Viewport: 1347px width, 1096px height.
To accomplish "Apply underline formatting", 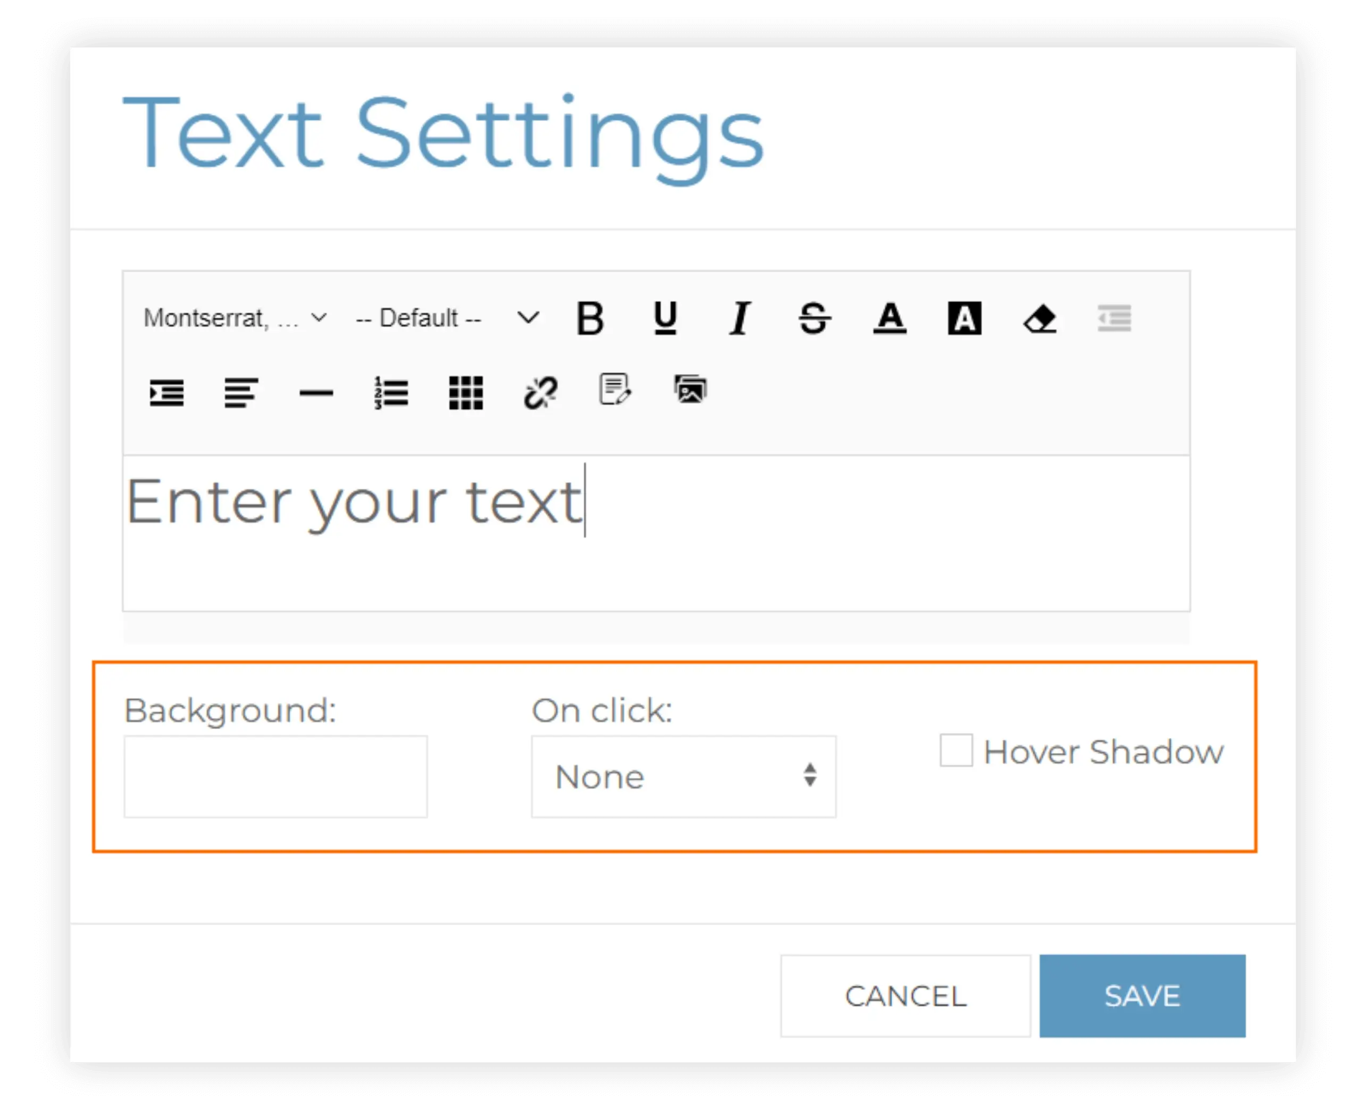I will (665, 317).
